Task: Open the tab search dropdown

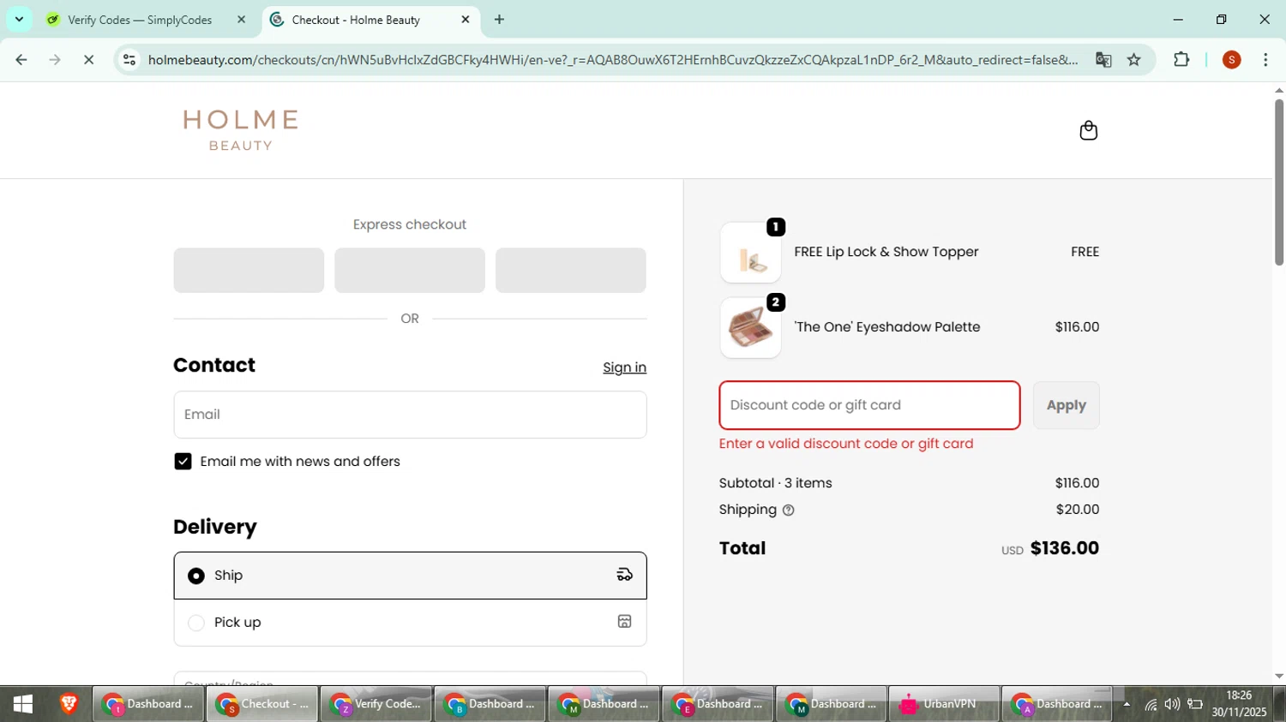Action: (x=19, y=19)
